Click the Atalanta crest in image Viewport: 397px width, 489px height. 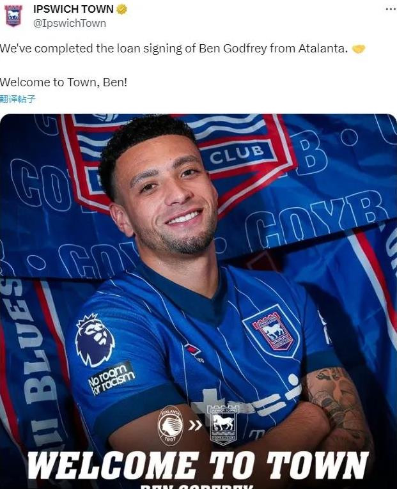click(170, 425)
